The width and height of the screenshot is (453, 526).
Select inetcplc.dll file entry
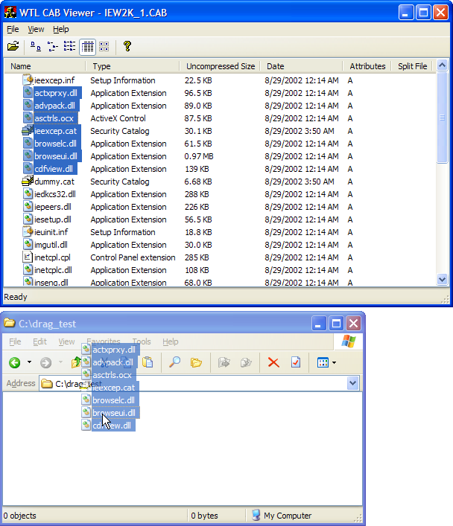(53, 270)
